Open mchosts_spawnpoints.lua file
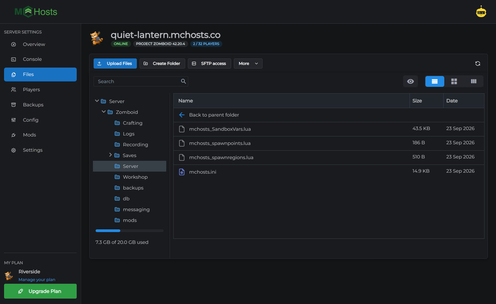Viewport: 496px width, 304px height. click(220, 143)
